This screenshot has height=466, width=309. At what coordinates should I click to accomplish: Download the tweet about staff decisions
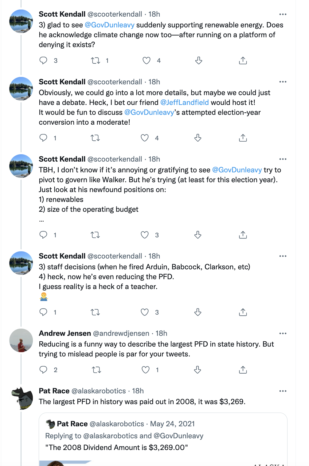pyautogui.click(x=198, y=312)
